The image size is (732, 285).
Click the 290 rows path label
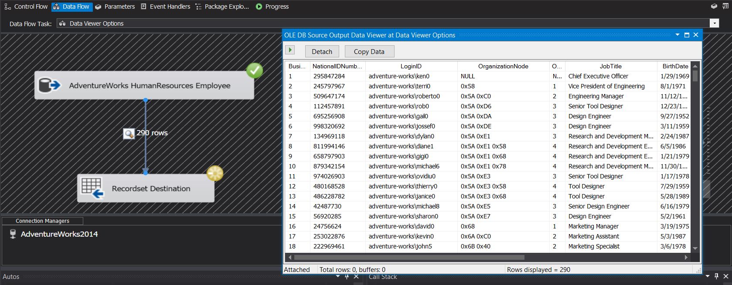[152, 133]
